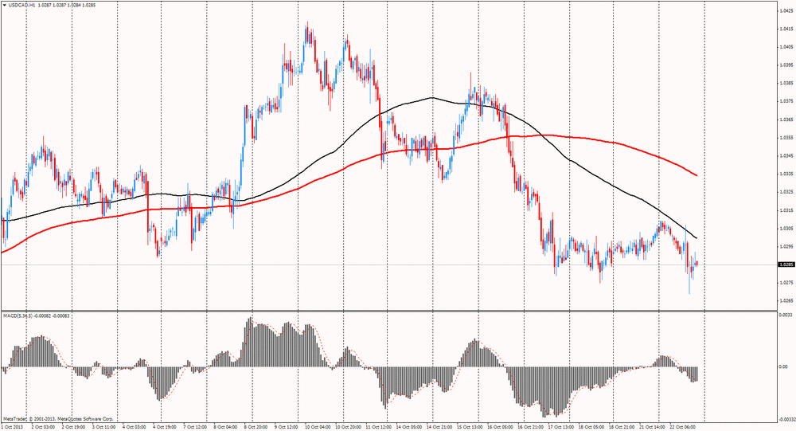This screenshot has width=796, height=431.
Task: Click the 8 Oct 20:00 time label
Action: click(256, 427)
